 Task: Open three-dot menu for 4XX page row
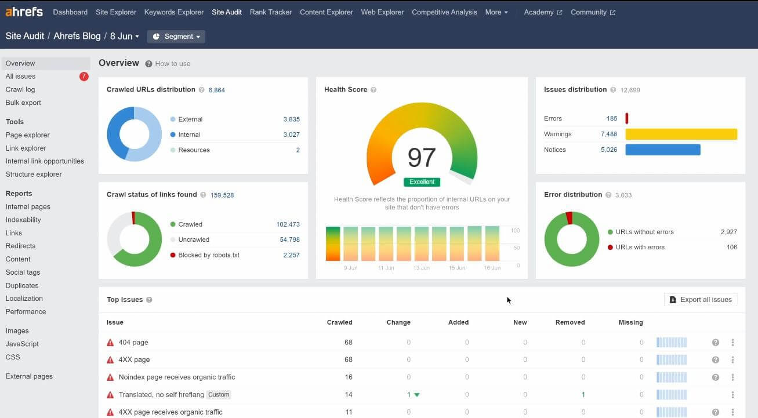point(733,360)
